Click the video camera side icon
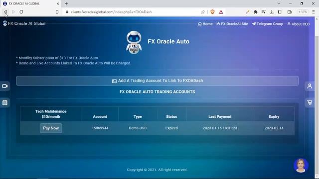This screenshot has width=319, height=179. pyautogui.click(x=5, y=86)
